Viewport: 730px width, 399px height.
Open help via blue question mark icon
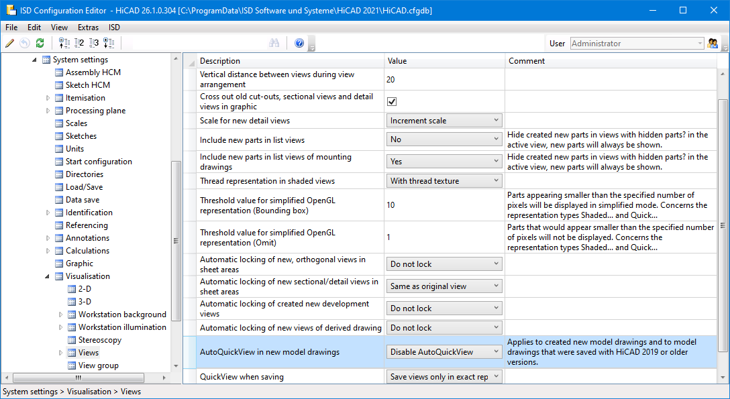point(299,43)
